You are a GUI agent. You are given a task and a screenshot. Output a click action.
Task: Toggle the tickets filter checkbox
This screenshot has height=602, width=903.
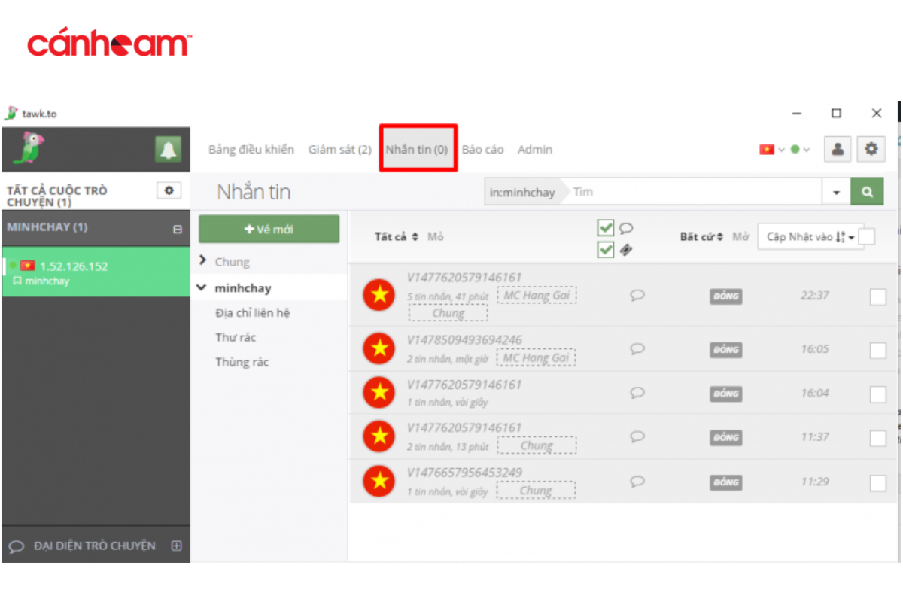click(x=606, y=249)
